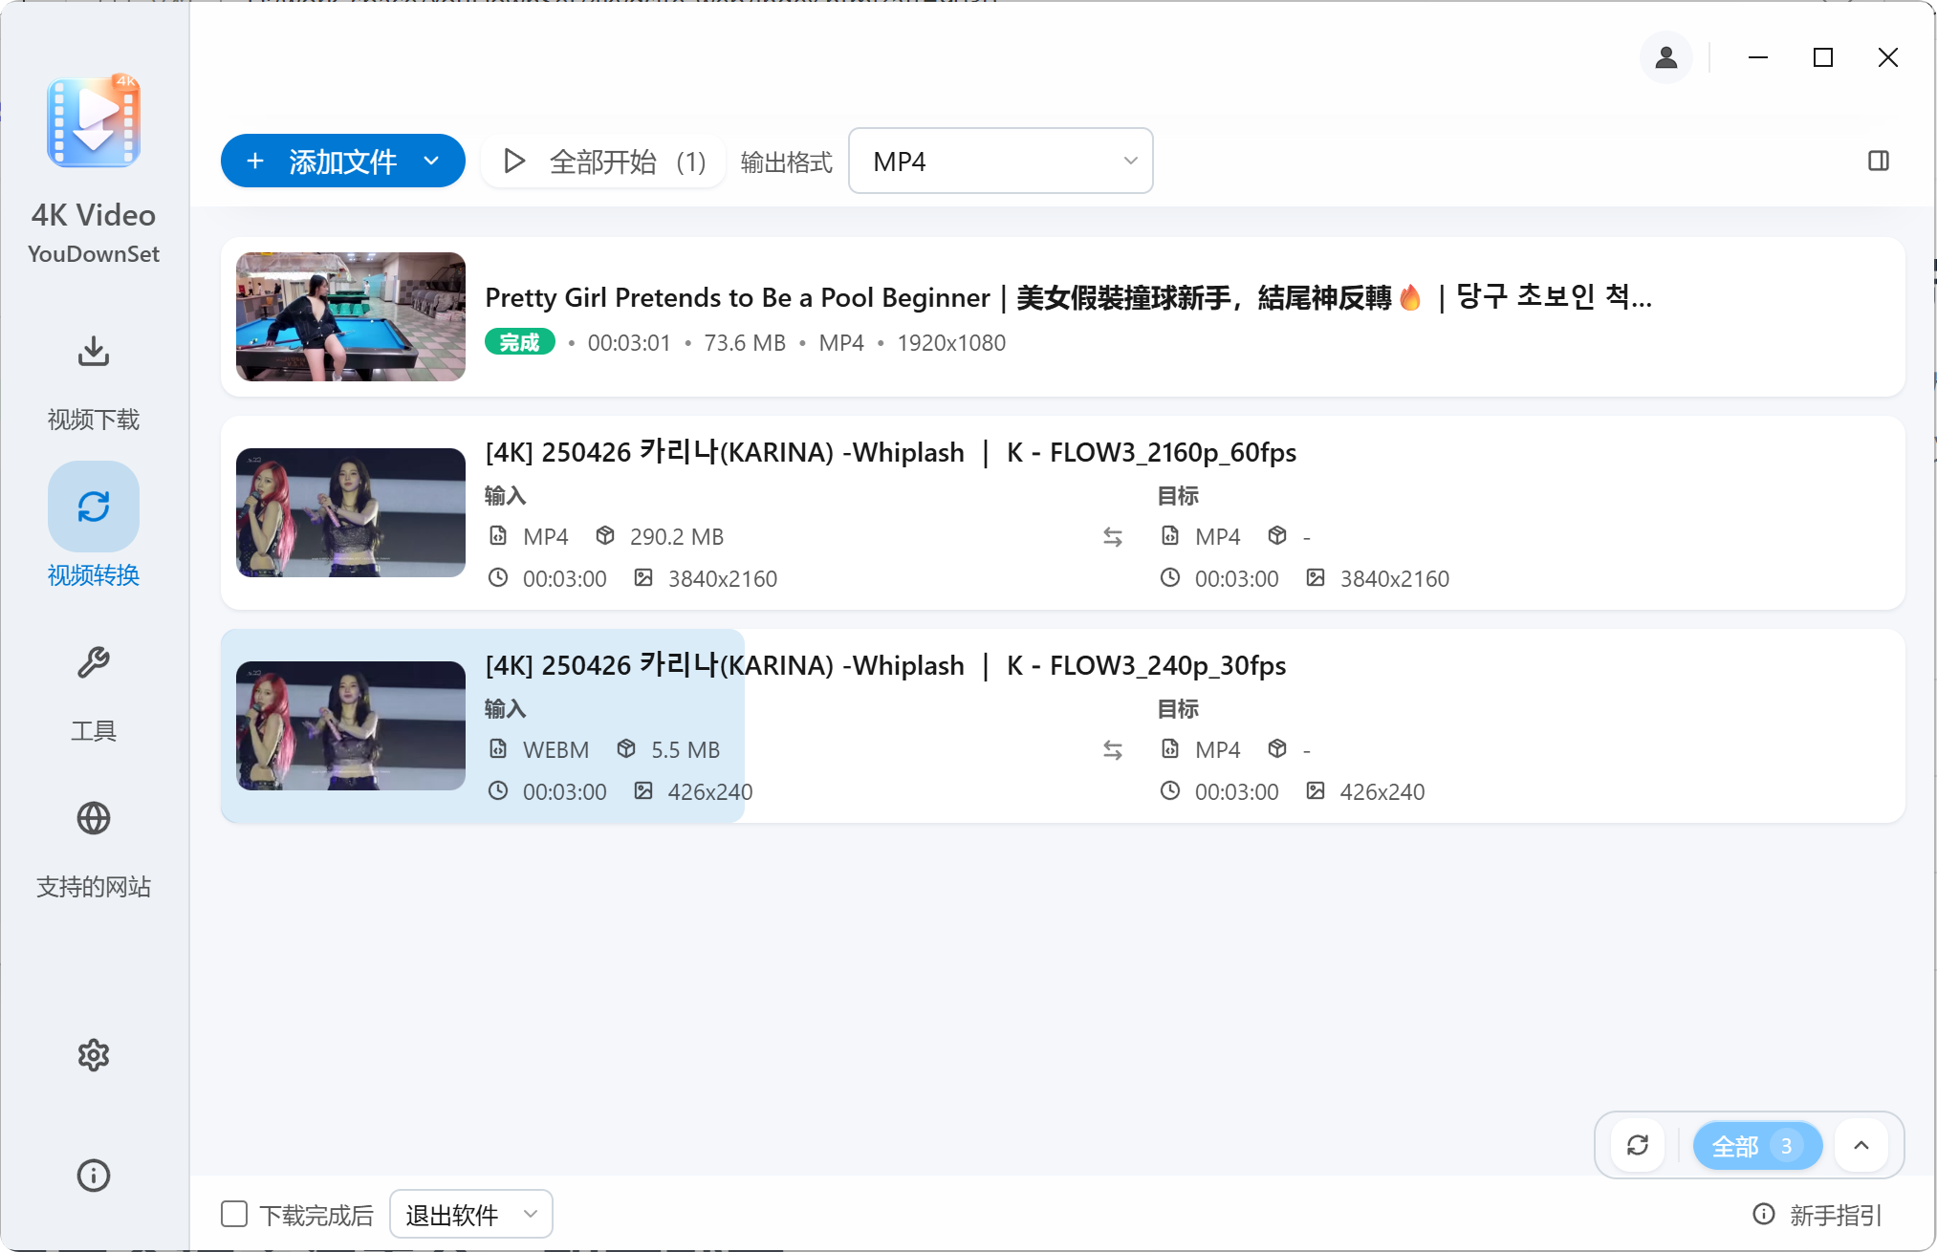Viewport: 1937px width, 1252px height.
Task: Click the 4K Video app logo
Action: (93, 121)
